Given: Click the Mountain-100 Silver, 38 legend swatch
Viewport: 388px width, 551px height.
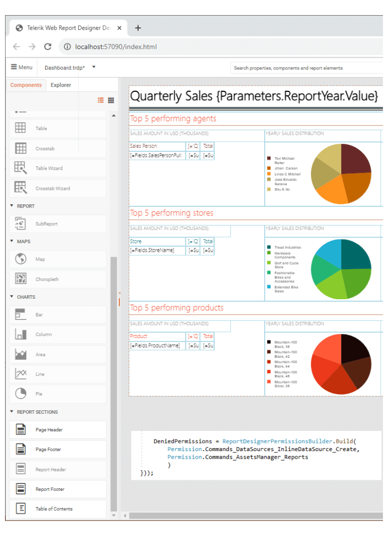Looking at the screenshot, I should 269,381.
